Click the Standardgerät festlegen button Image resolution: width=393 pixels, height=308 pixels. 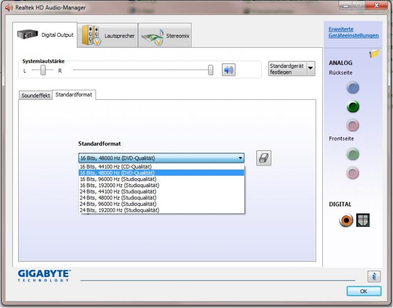click(287, 68)
